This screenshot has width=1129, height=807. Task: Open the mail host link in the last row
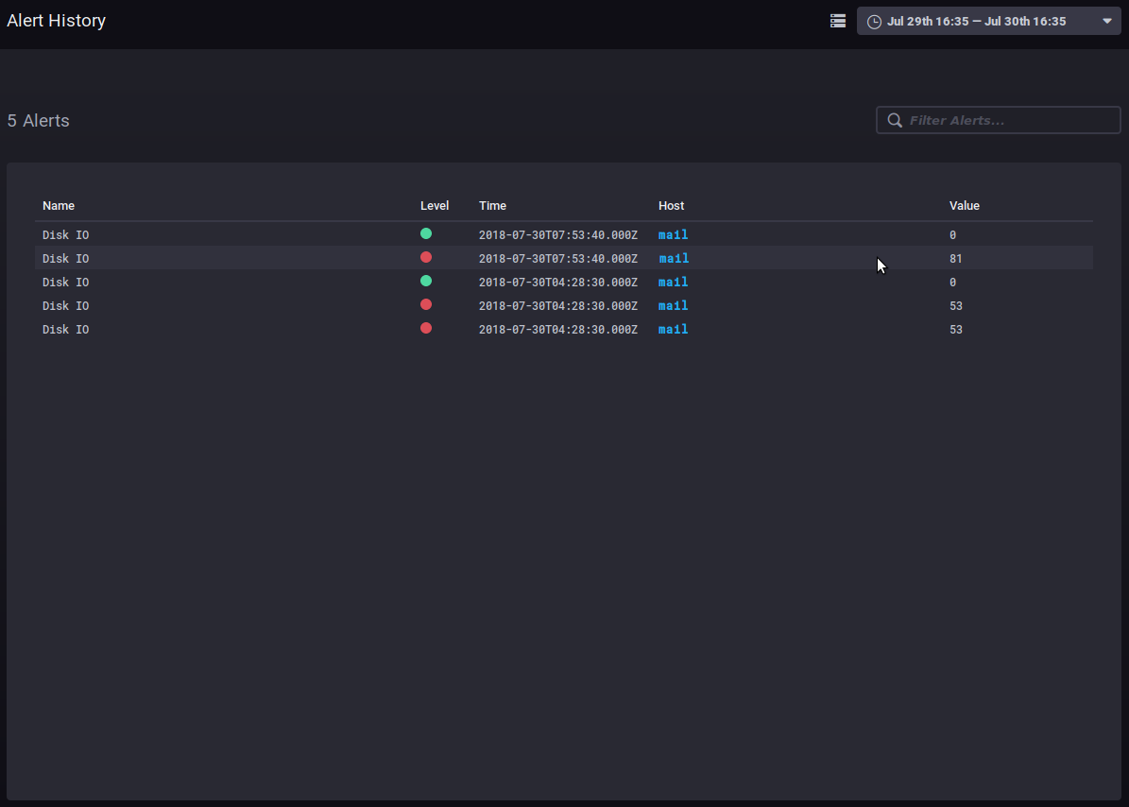pos(673,329)
